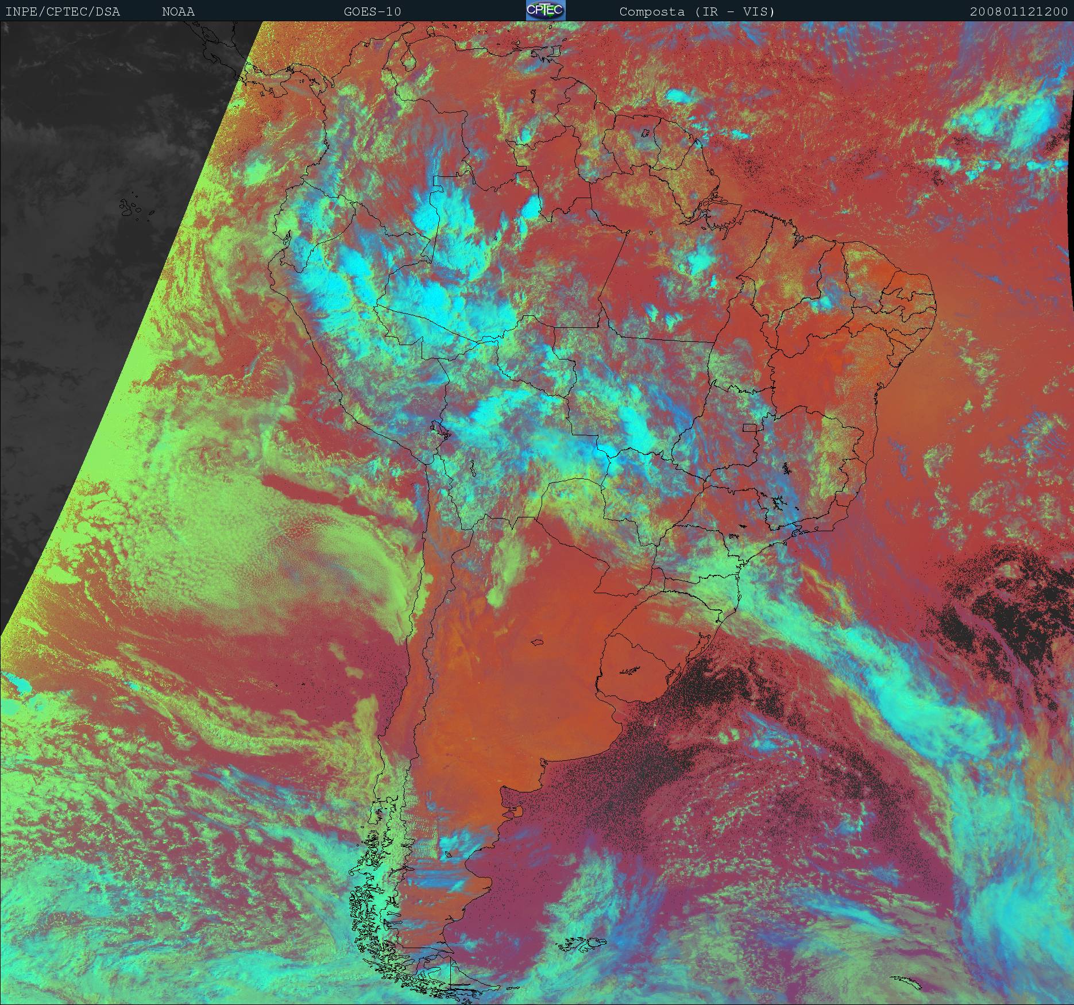
Task: Click the small rectangular Distrito Federal outline in Brazil
Action: tap(750, 427)
